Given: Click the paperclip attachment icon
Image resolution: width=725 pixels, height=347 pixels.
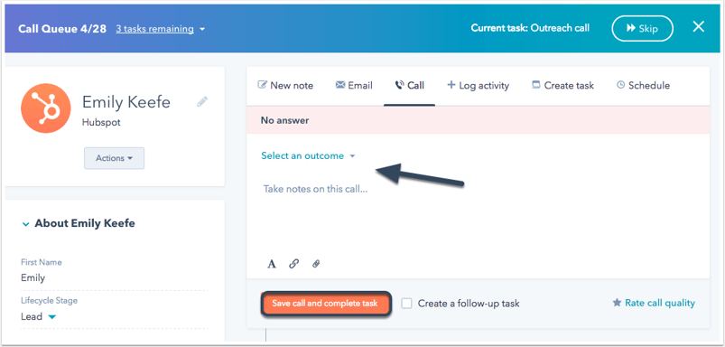Looking at the screenshot, I should [316, 264].
